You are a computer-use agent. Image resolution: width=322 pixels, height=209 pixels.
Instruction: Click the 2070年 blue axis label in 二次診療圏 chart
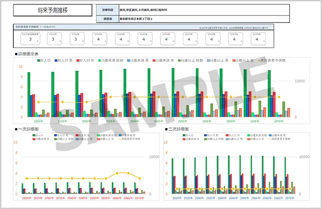(289, 198)
